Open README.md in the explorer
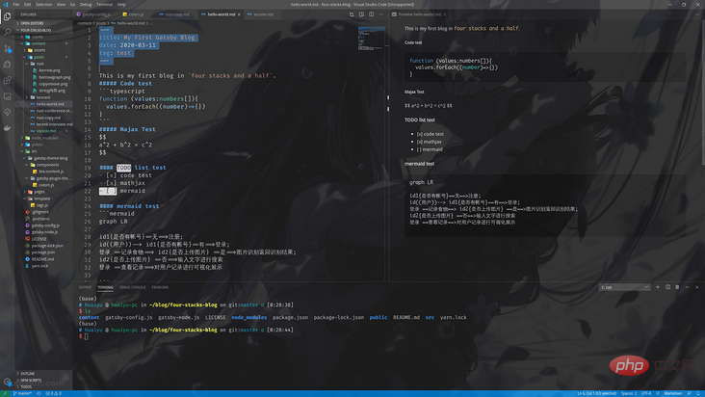 click(x=42, y=259)
